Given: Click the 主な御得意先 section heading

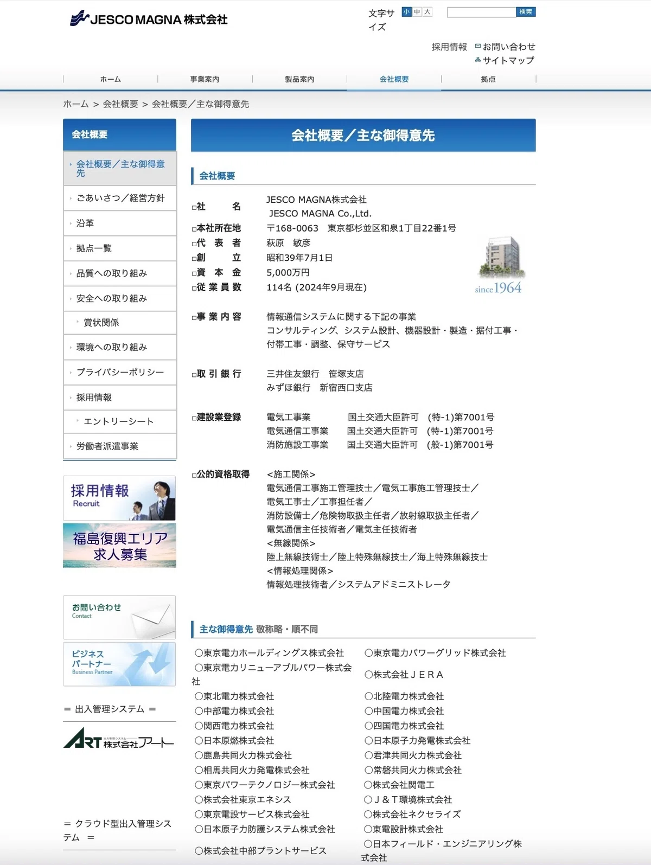Looking at the screenshot, I should click(x=226, y=629).
